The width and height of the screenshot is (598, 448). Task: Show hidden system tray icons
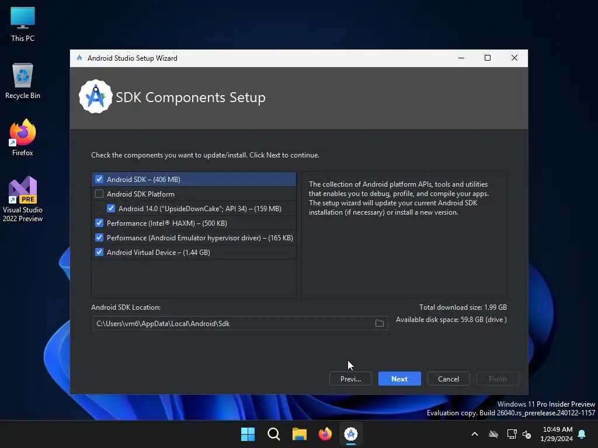point(475,434)
